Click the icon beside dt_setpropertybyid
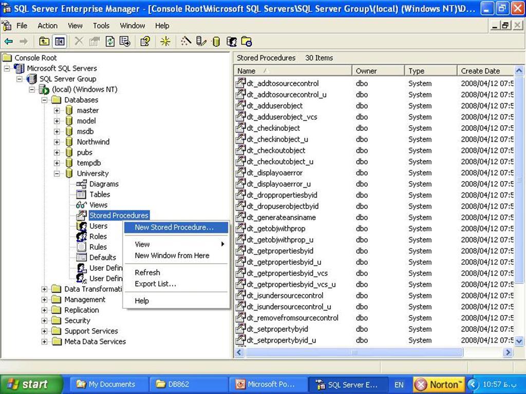Viewport: 526px width, 394px height. 240,329
